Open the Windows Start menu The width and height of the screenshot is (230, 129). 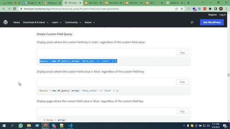click(4, 126)
